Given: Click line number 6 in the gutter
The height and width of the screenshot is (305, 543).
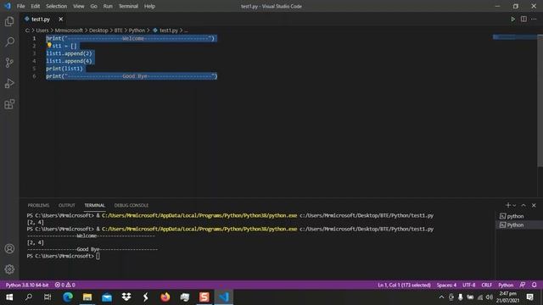Looking at the screenshot, I should tap(34, 76).
